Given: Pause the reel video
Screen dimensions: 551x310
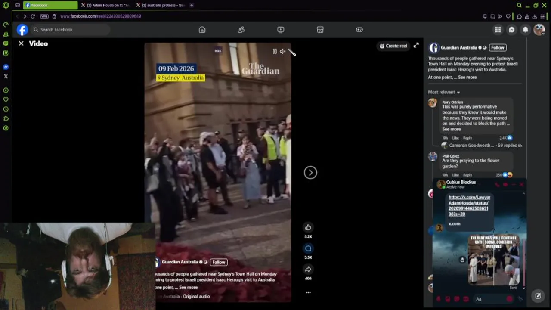Looking at the screenshot, I should (275, 51).
